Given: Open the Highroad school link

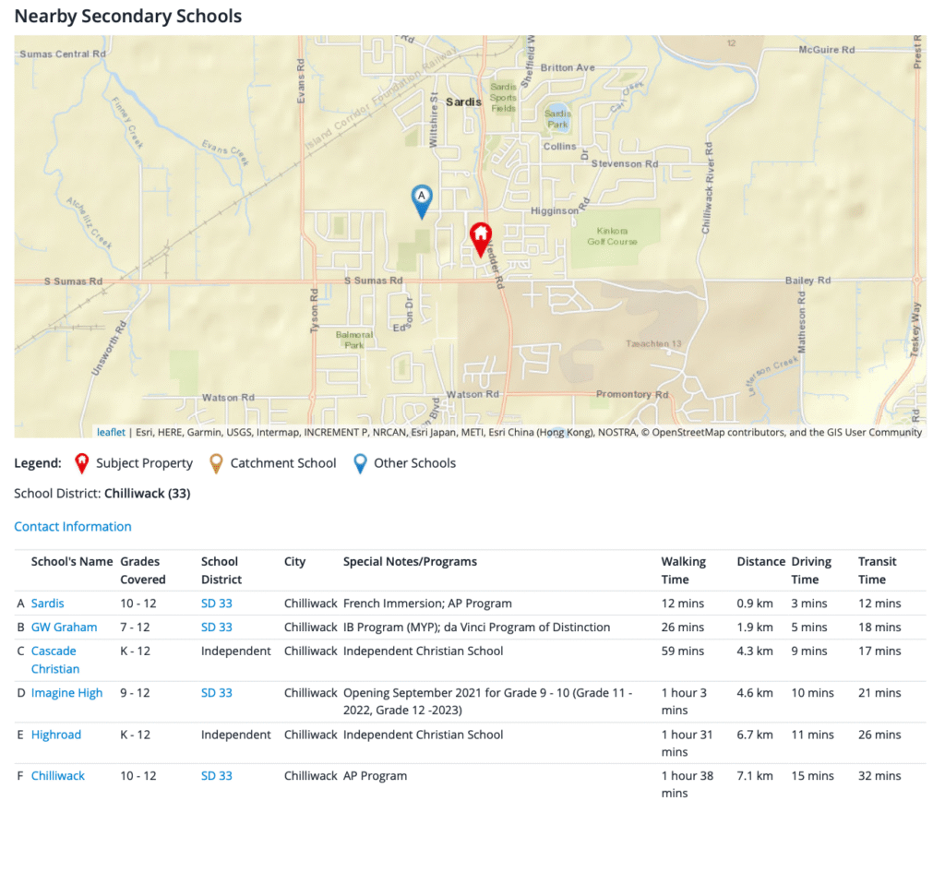Looking at the screenshot, I should click(x=56, y=735).
